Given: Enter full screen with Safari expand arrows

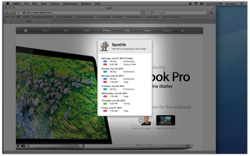Looking at the screenshot, I should (213, 8).
